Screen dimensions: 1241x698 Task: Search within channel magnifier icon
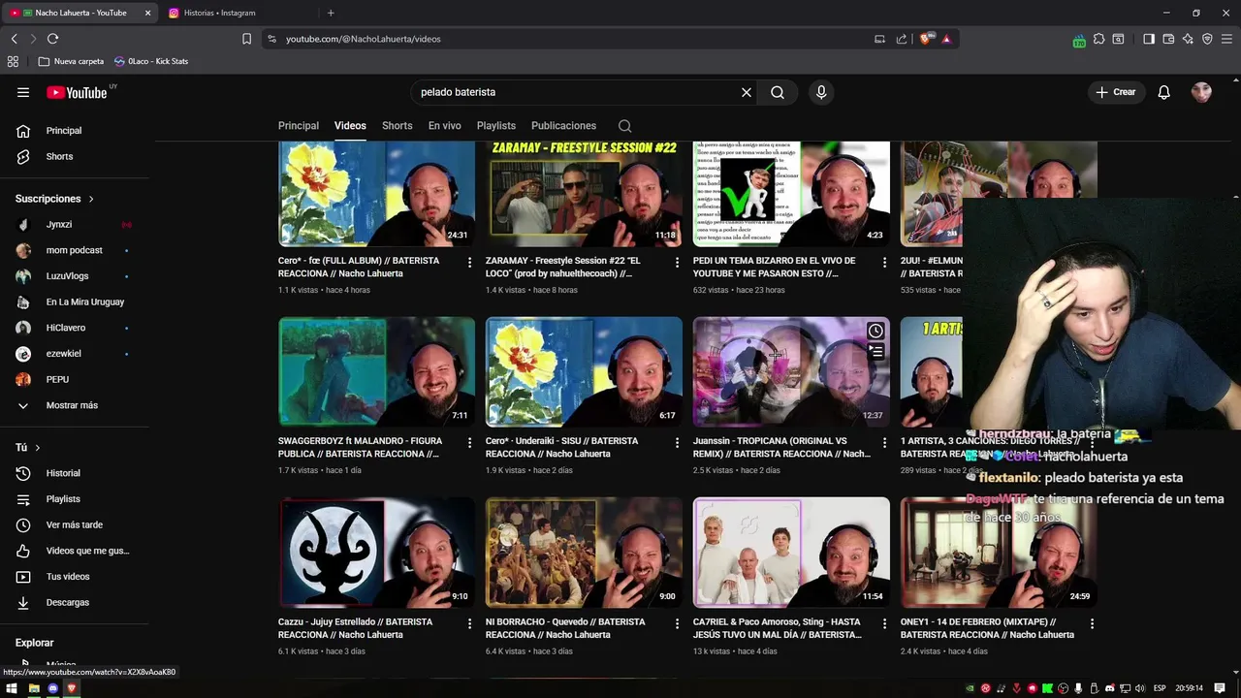[624, 126]
